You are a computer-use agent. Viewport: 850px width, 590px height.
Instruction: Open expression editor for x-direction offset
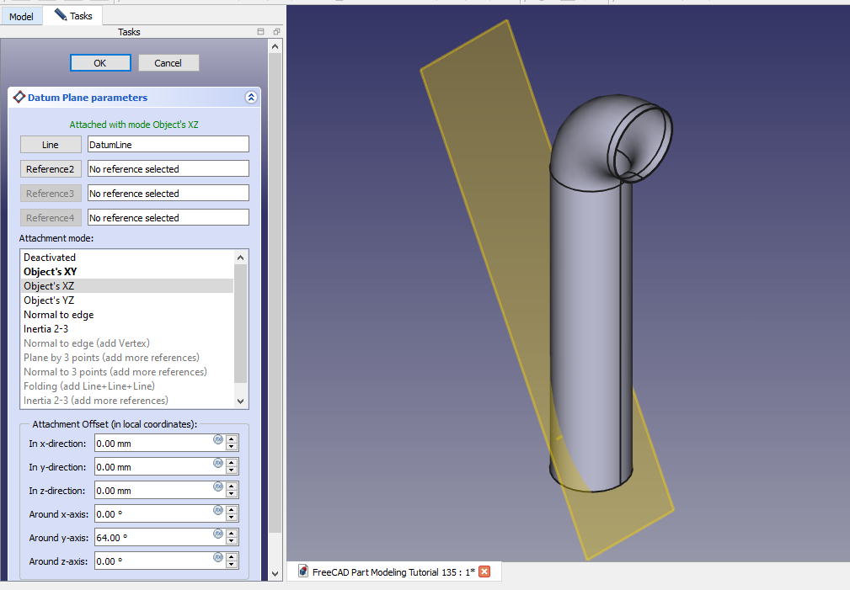coord(217,439)
